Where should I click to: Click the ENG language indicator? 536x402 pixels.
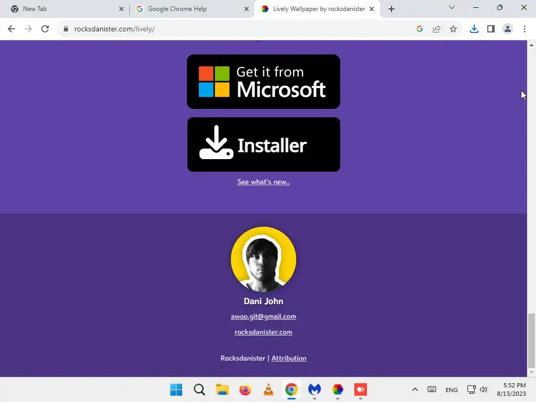point(452,389)
